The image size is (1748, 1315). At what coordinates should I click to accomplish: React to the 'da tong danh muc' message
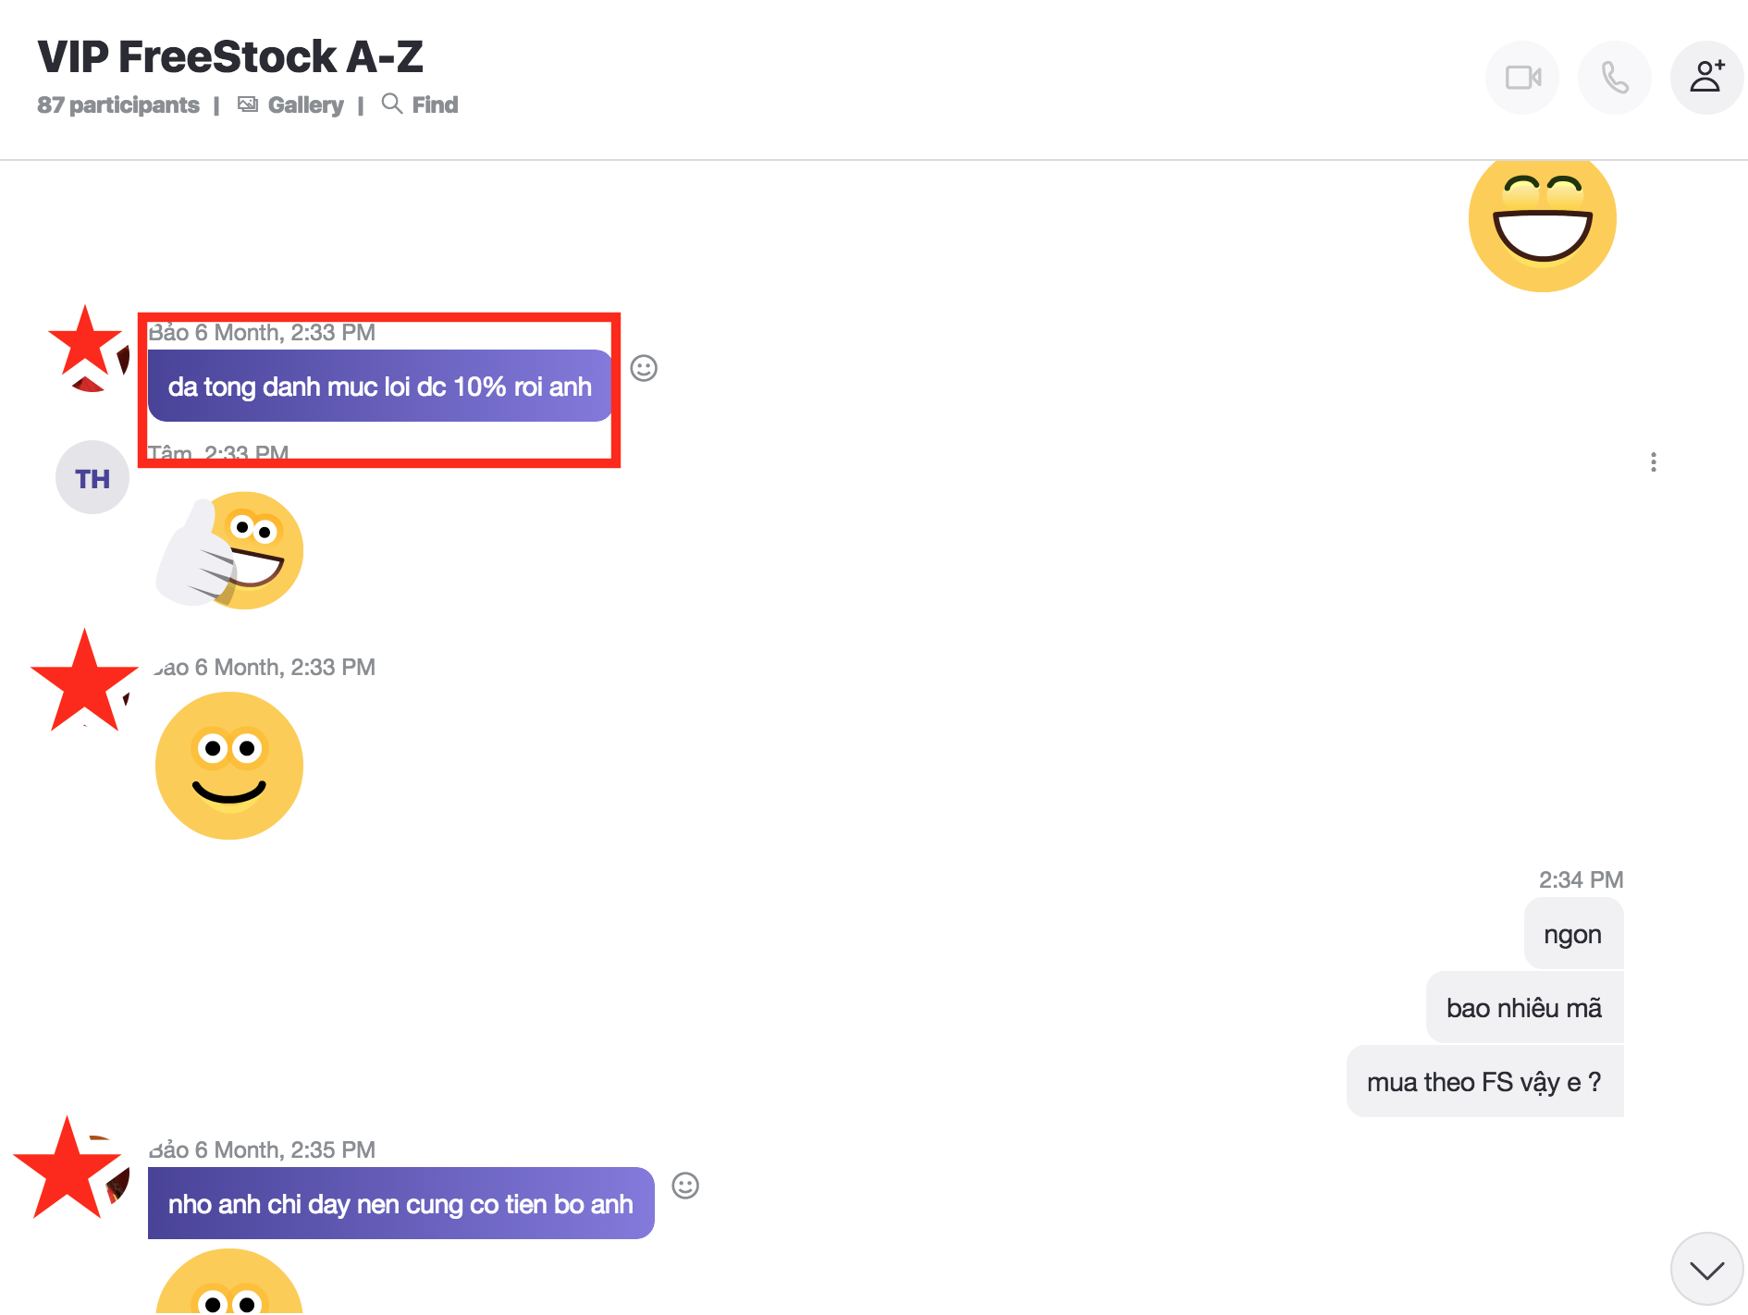pyautogui.click(x=644, y=369)
